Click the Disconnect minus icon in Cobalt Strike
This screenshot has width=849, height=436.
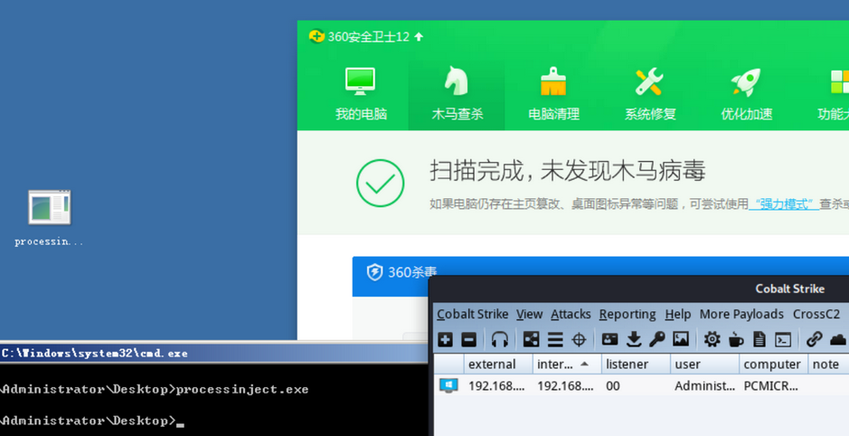pyautogui.click(x=468, y=339)
